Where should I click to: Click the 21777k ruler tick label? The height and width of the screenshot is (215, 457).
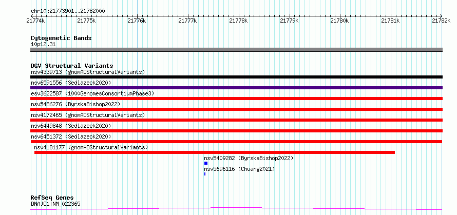[188, 21]
